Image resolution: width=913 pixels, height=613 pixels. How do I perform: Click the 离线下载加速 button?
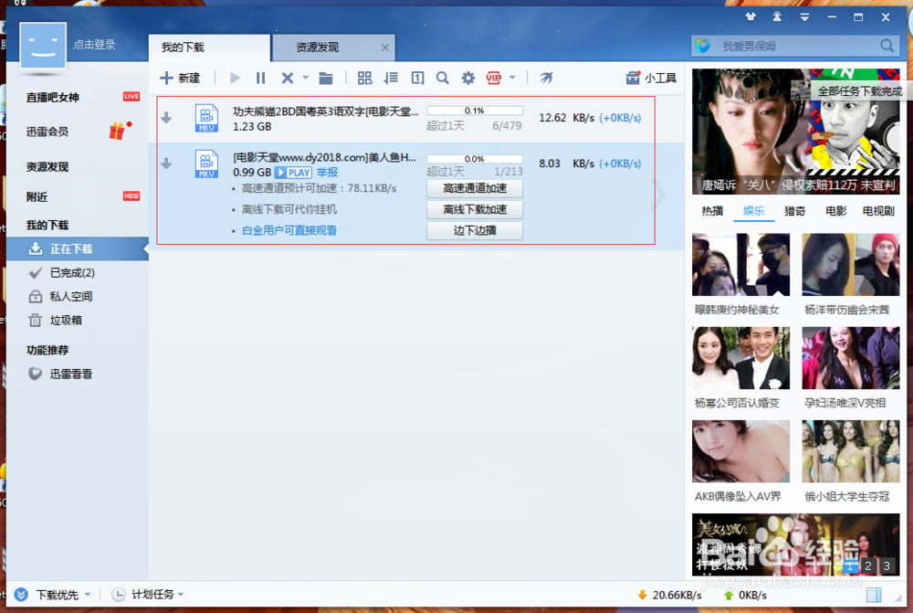475,209
